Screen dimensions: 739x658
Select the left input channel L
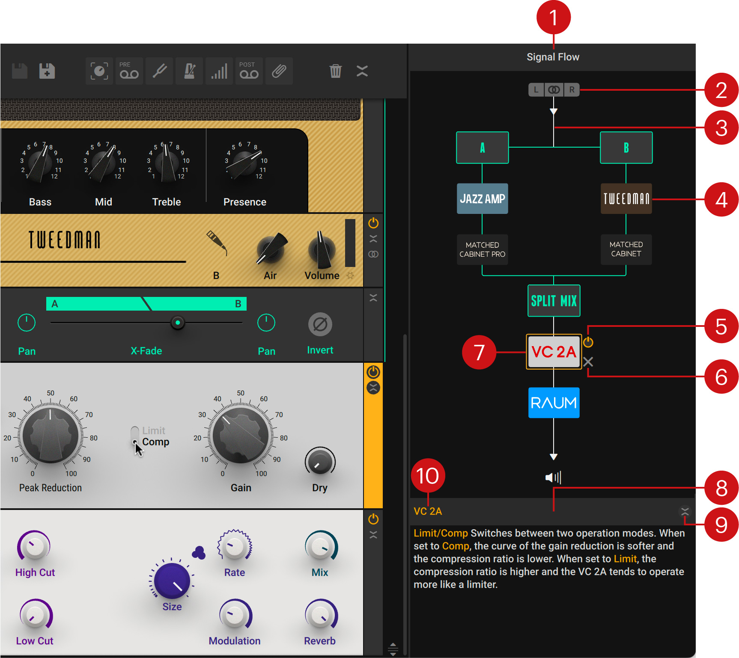pyautogui.click(x=536, y=90)
